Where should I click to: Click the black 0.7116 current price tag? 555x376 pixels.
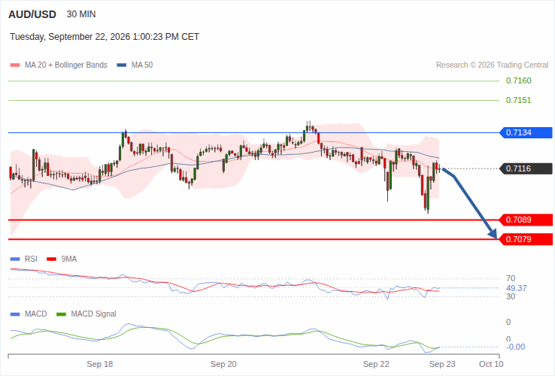(x=526, y=168)
